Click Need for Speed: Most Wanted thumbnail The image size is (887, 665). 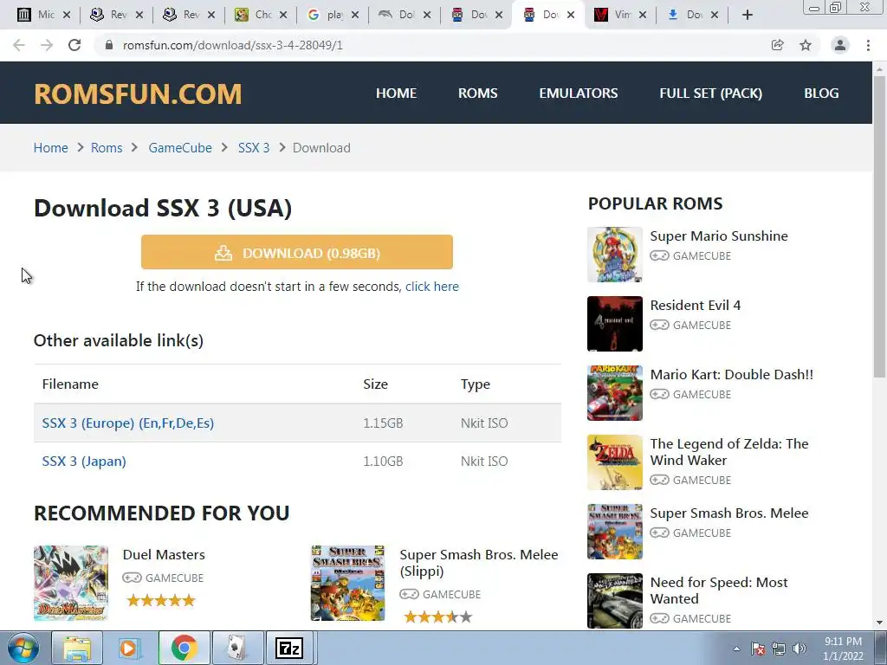point(615,601)
